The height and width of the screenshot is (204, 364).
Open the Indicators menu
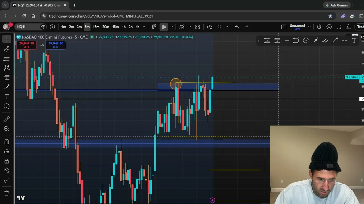point(182,27)
